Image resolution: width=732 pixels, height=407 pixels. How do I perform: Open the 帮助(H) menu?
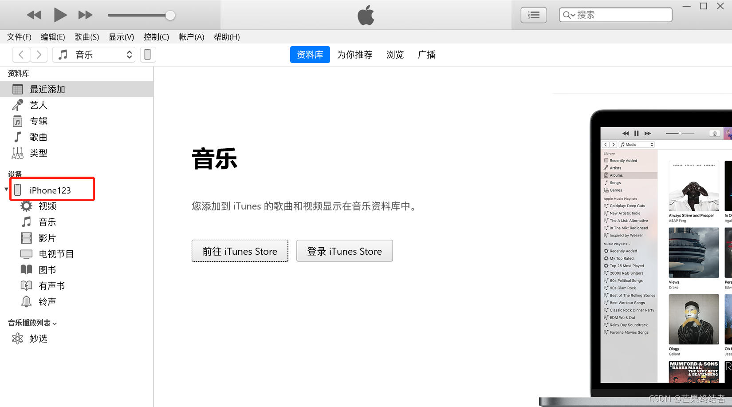(227, 37)
